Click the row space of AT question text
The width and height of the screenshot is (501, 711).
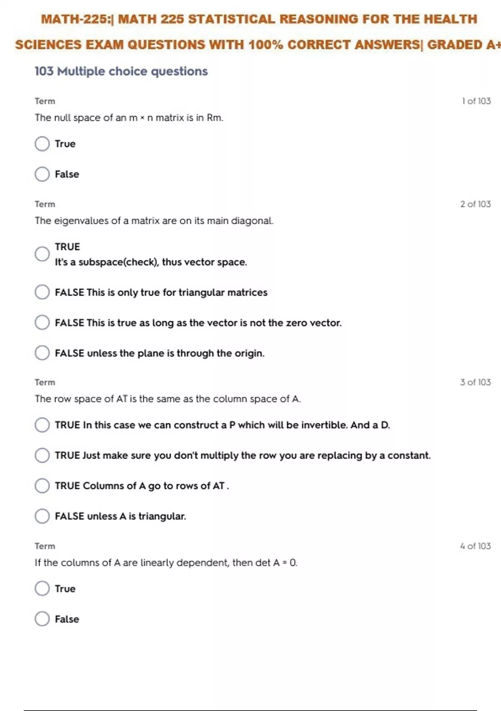pos(167,399)
